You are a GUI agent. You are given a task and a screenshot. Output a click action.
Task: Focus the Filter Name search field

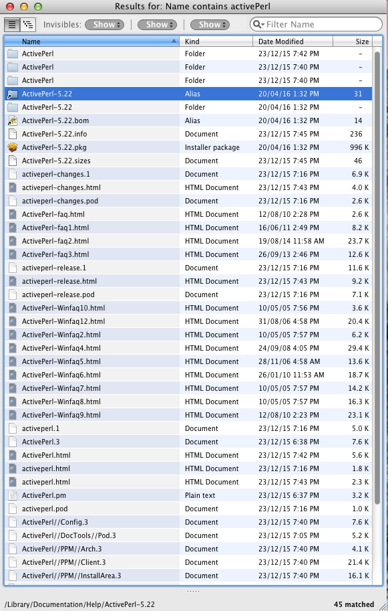[316, 24]
